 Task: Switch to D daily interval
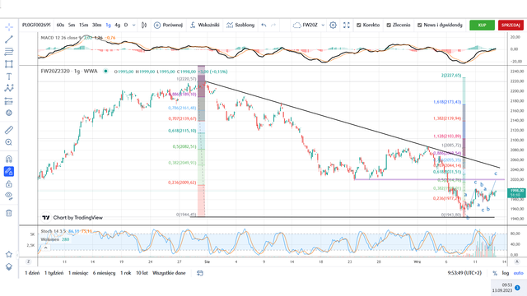click(x=126, y=25)
